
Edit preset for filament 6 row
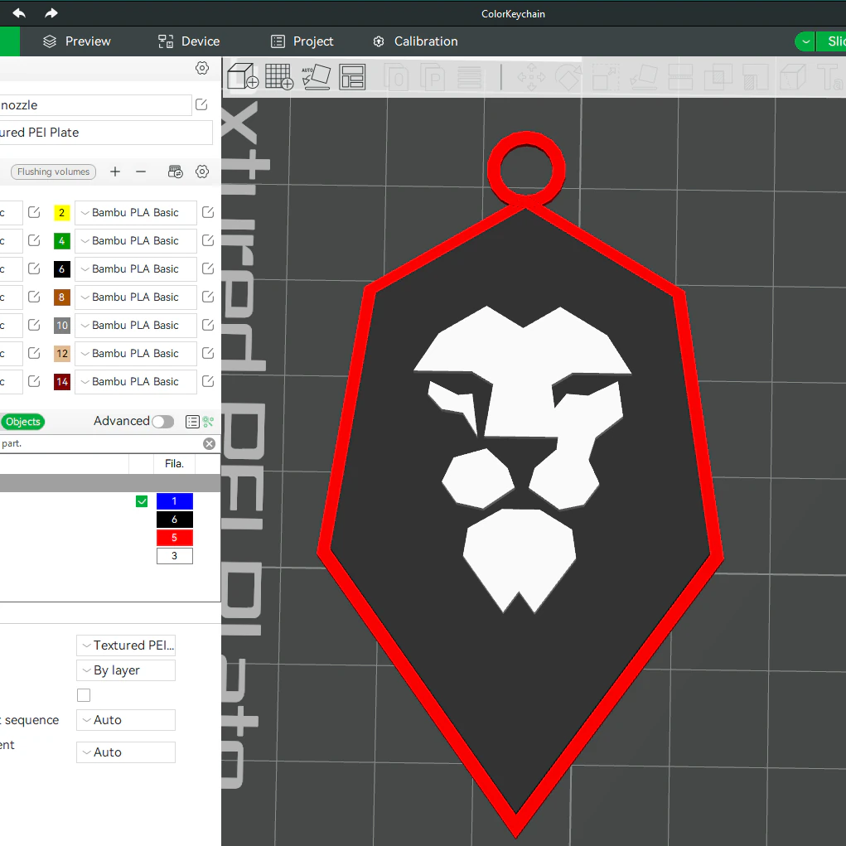pos(208,268)
